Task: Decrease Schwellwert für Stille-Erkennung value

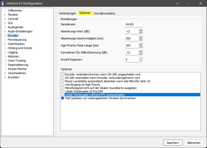Action: tap(141, 54)
